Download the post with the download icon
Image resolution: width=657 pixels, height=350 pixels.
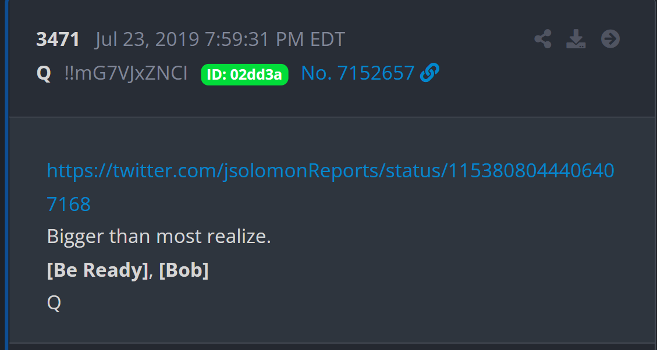click(576, 39)
